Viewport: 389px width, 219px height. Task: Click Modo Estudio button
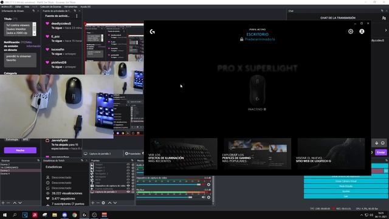point(346,186)
